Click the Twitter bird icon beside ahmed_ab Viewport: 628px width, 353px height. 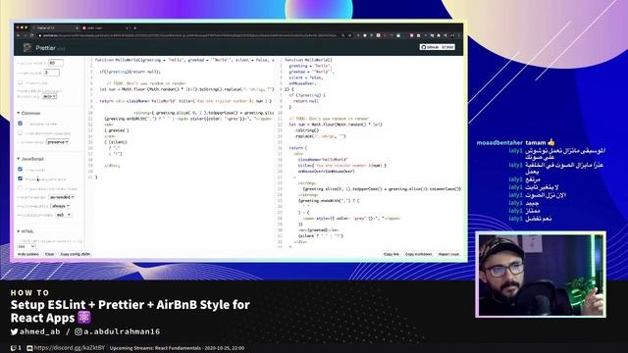[15, 331]
